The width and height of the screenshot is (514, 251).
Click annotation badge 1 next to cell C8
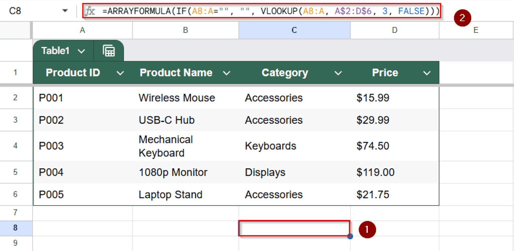click(x=367, y=229)
